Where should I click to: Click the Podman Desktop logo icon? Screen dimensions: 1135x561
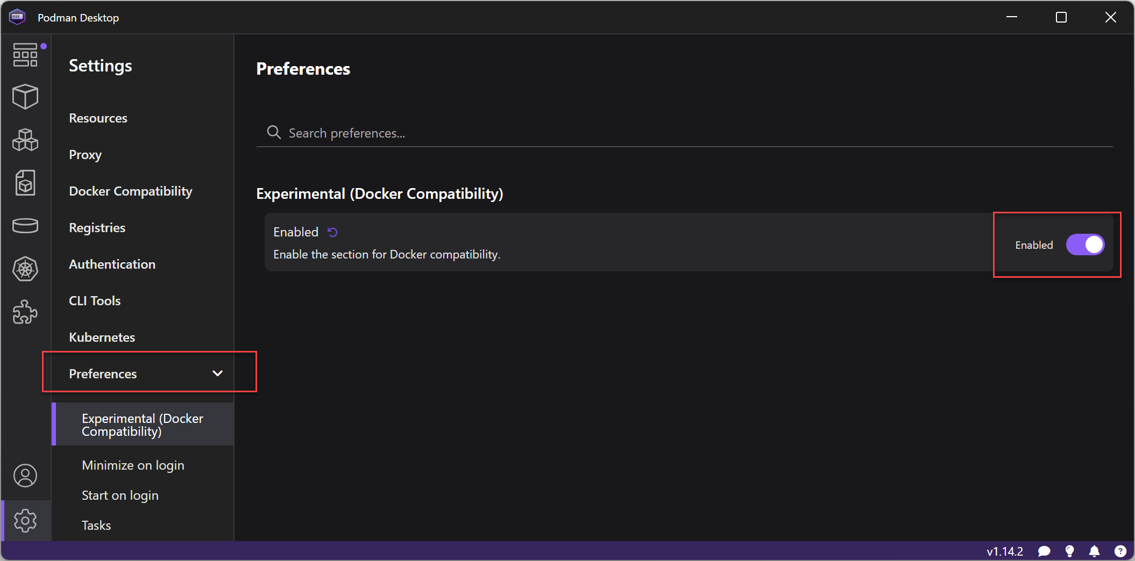point(17,17)
